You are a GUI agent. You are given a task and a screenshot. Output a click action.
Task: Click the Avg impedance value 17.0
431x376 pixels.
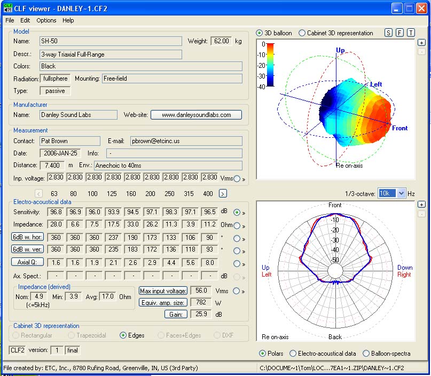(107, 296)
